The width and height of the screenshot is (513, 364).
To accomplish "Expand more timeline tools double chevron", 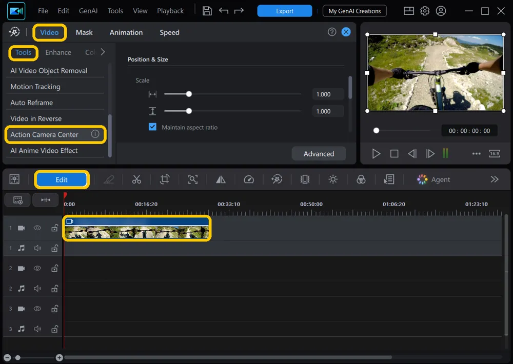I will pos(495,179).
